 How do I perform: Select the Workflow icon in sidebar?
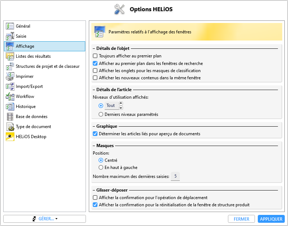point(10,96)
